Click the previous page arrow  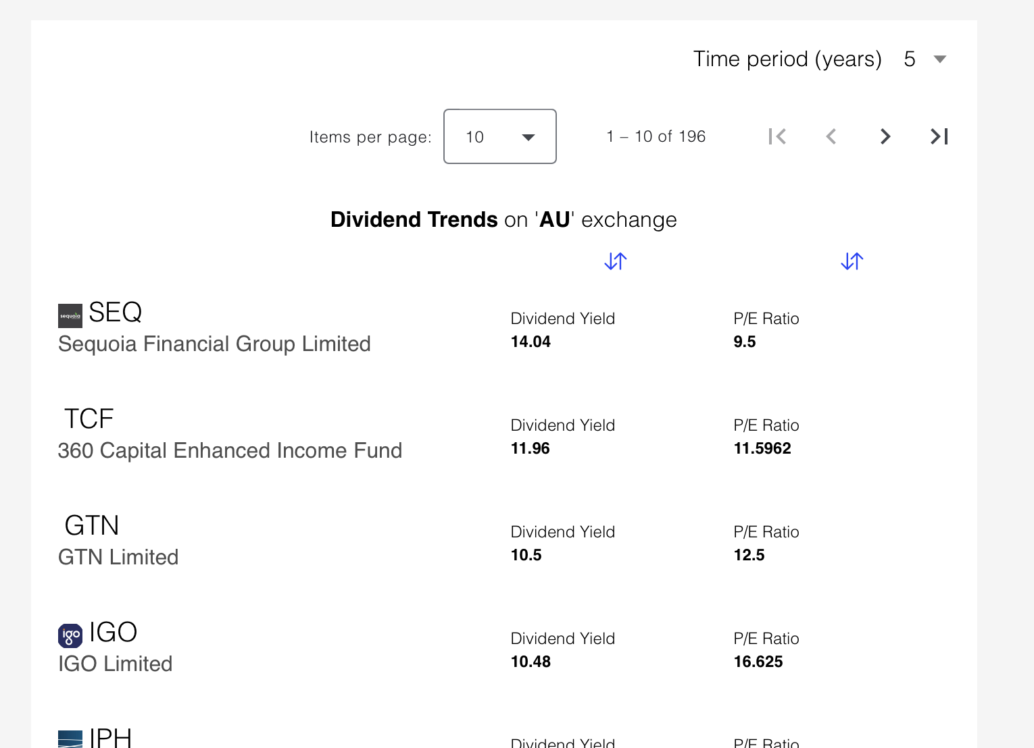pos(831,136)
